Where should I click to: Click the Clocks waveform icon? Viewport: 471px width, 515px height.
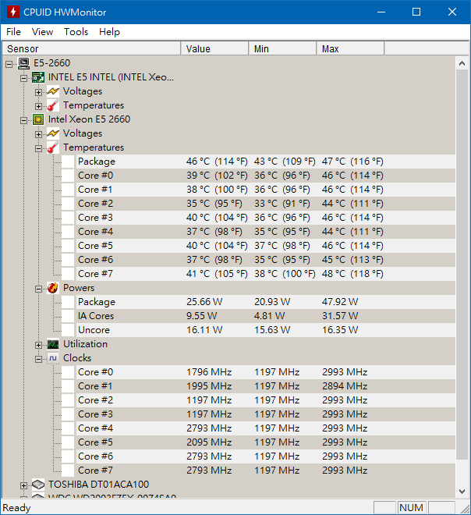[53, 358]
